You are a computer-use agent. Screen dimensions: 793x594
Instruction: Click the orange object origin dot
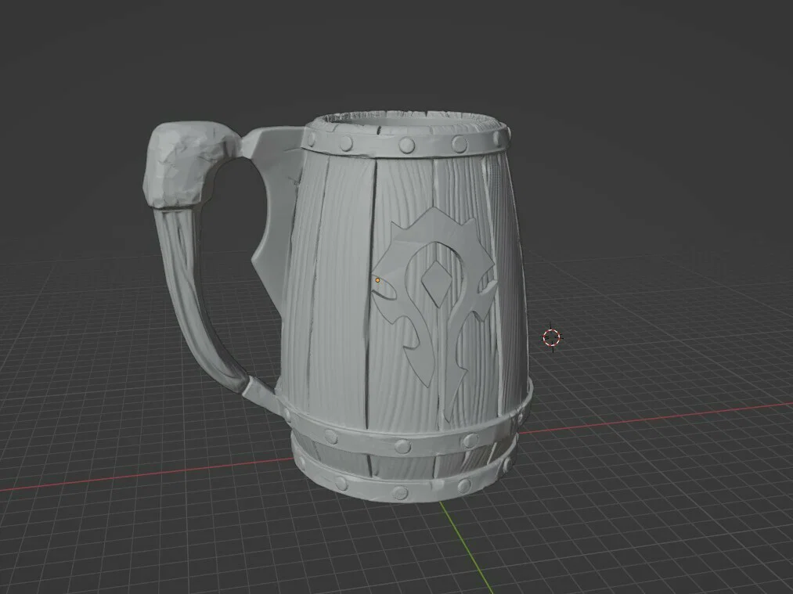coord(377,280)
